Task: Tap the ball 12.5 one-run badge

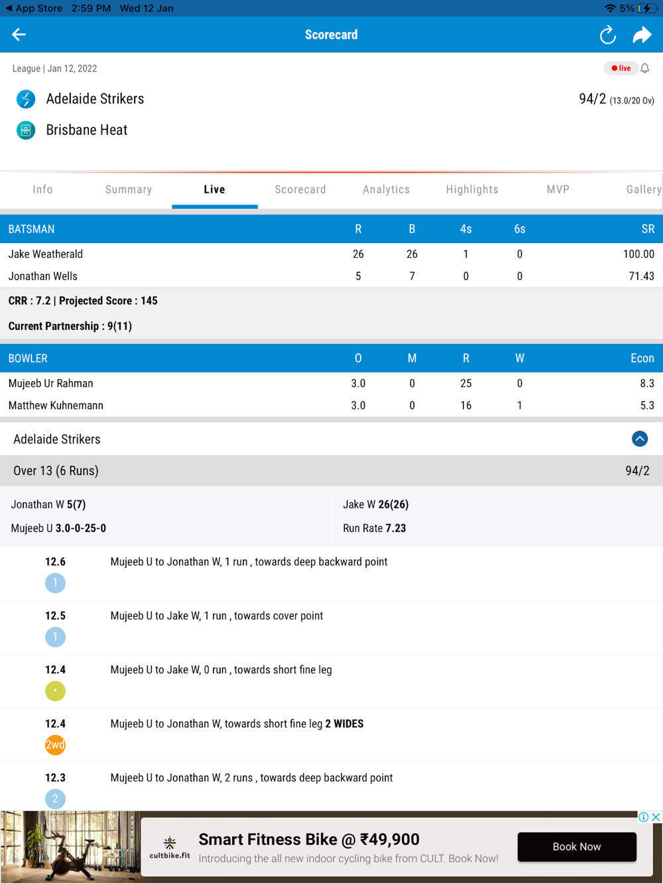Action: [x=55, y=637]
